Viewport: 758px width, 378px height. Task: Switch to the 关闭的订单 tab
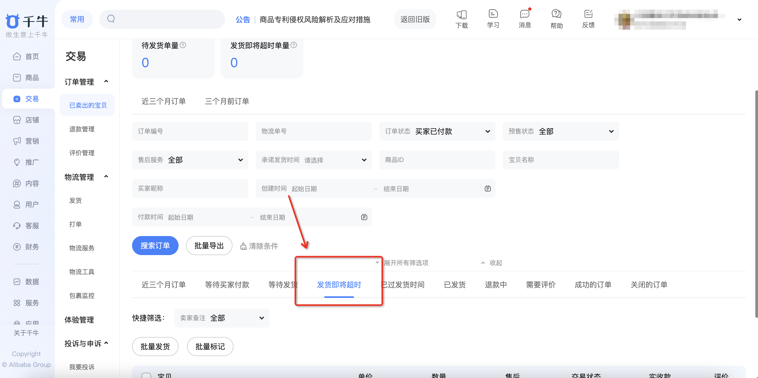pyautogui.click(x=649, y=285)
